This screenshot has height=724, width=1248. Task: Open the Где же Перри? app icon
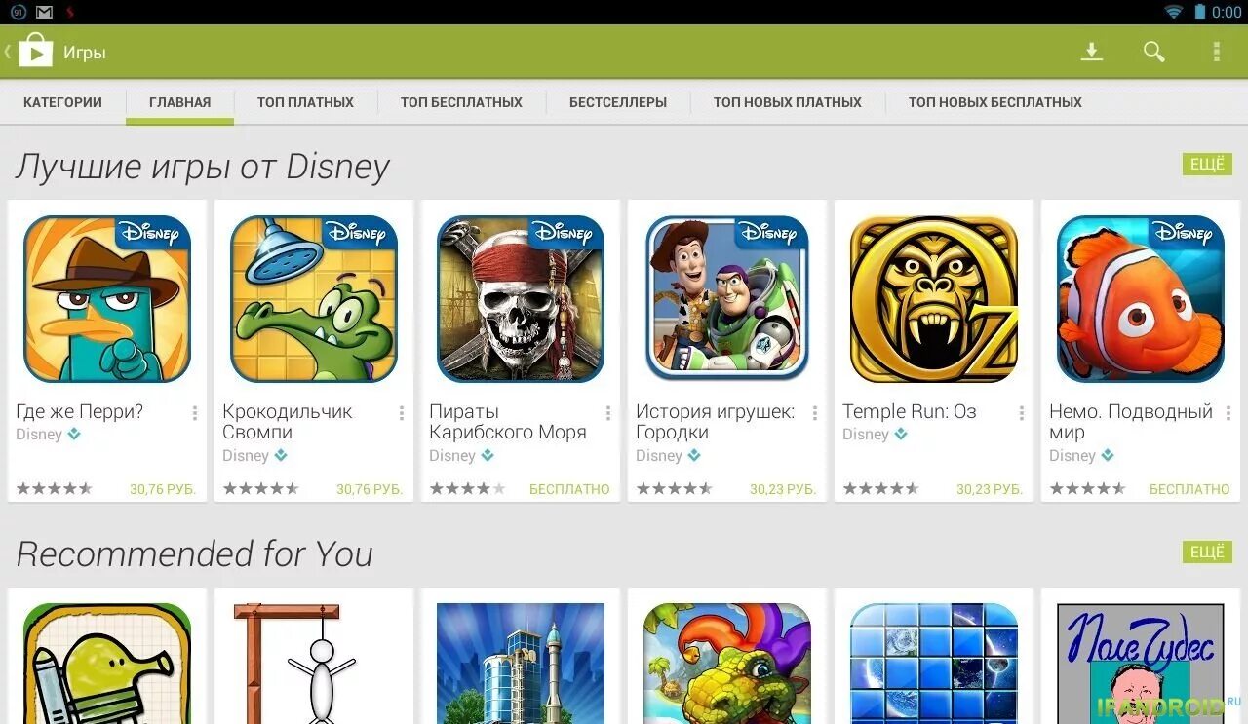pos(107,299)
